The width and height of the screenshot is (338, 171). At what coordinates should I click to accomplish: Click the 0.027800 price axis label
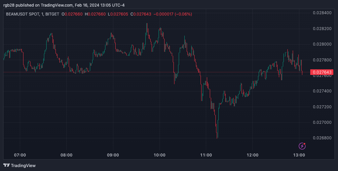pyautogui.click(x=322, y=60)
